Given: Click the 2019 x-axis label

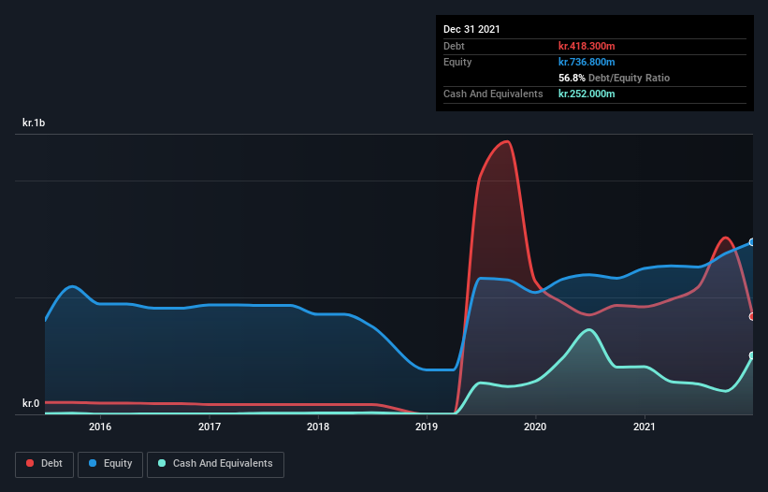Looking at the screenshot, I should (427, 427).
